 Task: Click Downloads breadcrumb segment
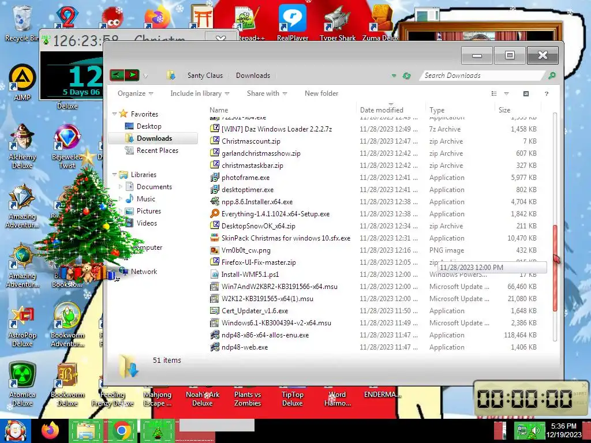(x=253, y=76)
